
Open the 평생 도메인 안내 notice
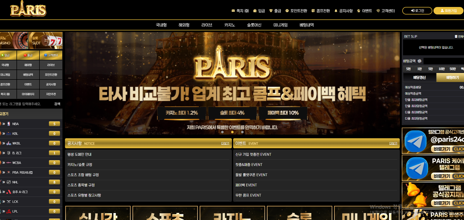coord(79,154)
